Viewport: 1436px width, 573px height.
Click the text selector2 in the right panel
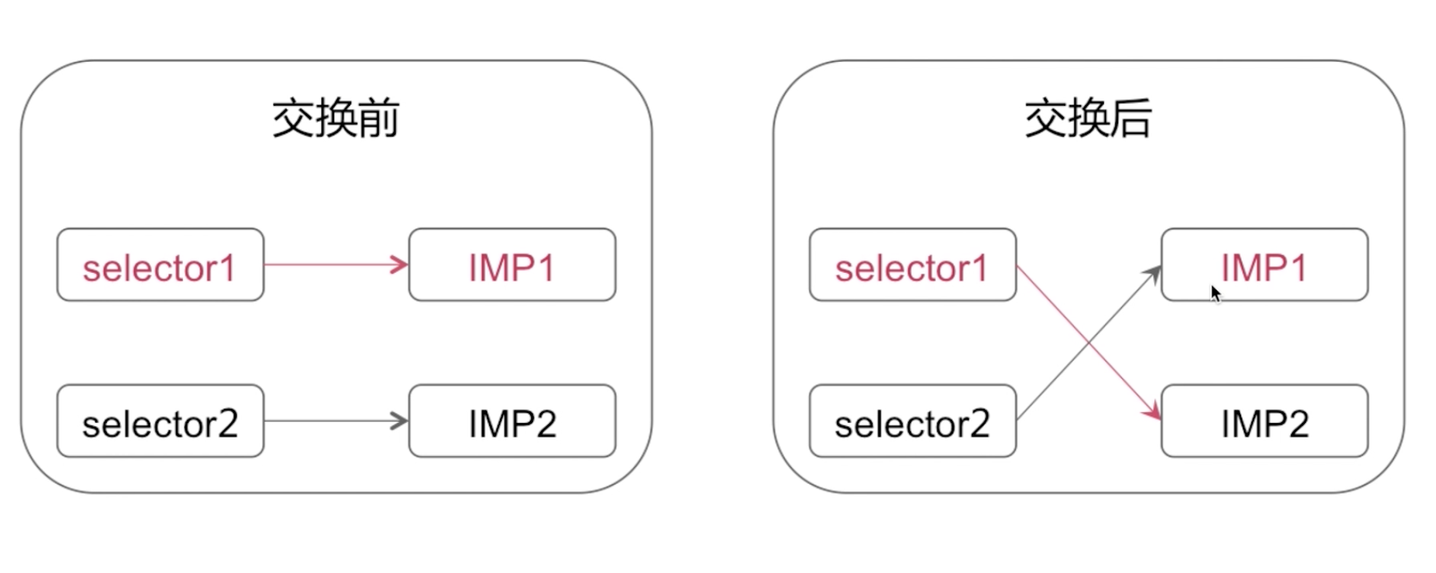coord(912,424)
